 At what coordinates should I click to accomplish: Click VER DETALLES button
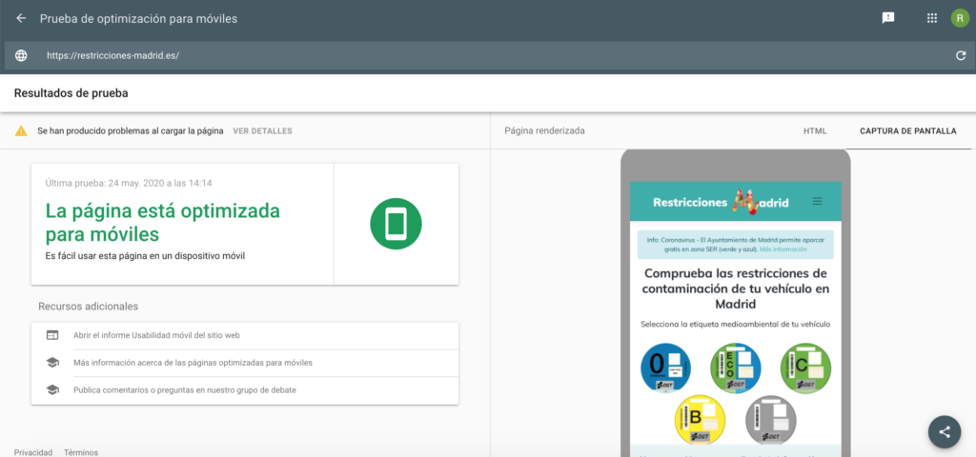point(262,131)
